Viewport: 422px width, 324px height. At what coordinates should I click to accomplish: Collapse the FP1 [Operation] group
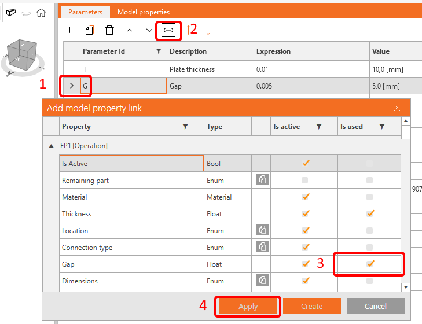tap(52, 146)
